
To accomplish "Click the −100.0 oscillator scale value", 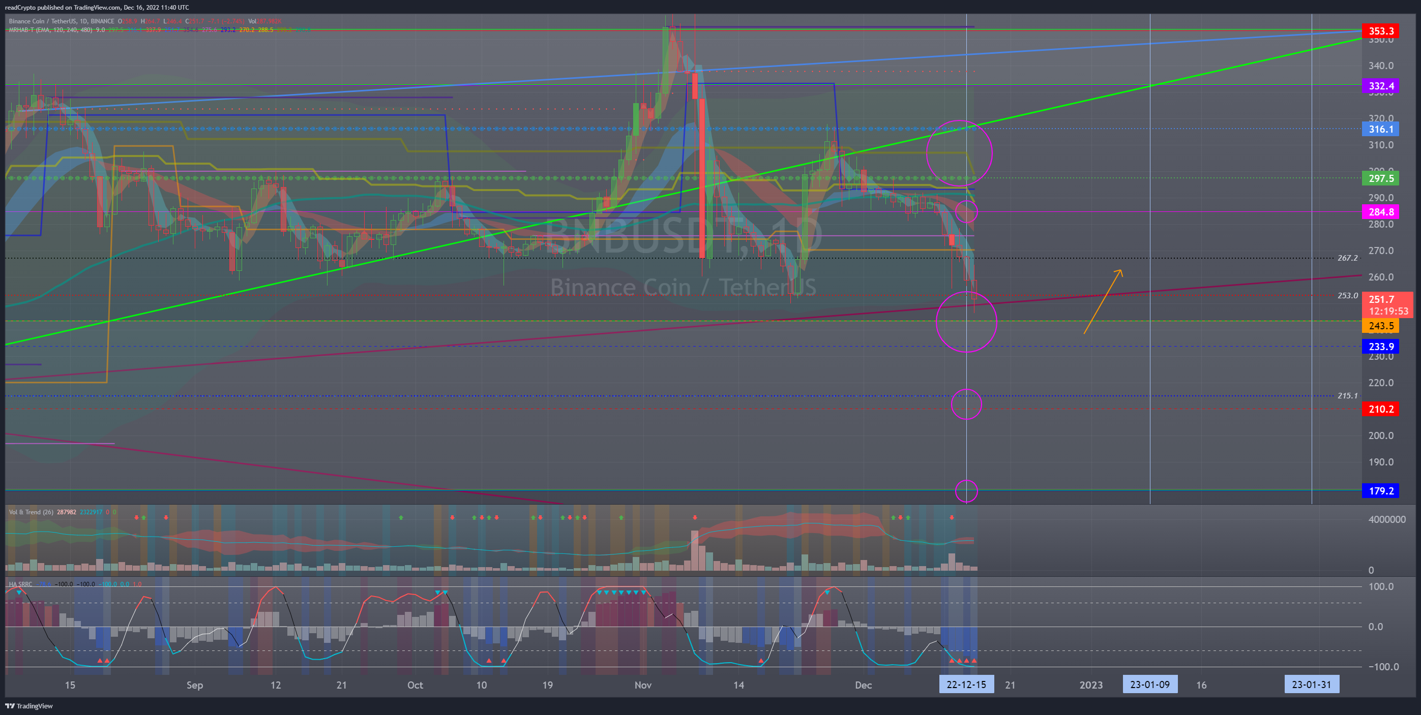I will click(x=1383, y=667).
